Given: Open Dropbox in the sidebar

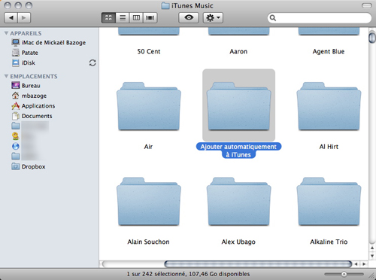Looking at the screenshot, I should [29, 166].
